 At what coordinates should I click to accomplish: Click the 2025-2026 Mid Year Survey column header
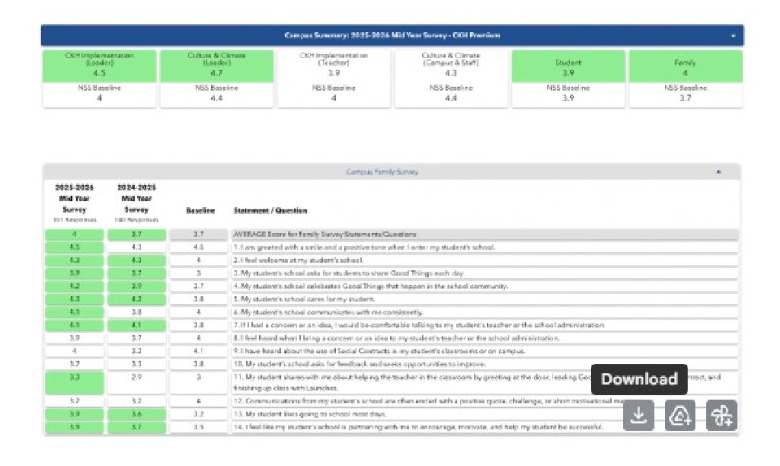point(74,201)
